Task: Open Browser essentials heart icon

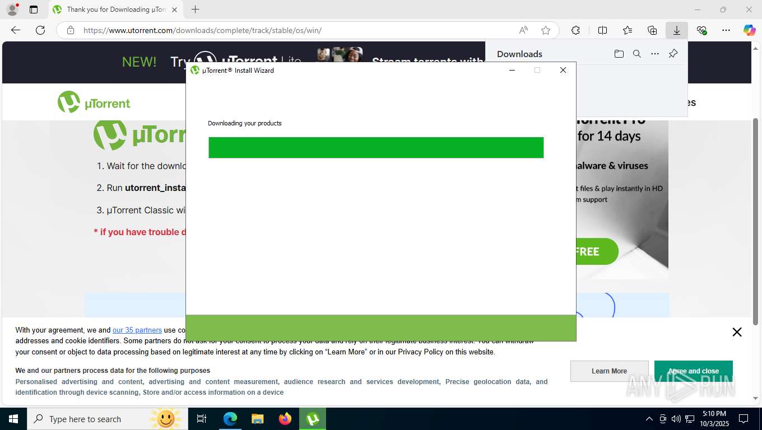Action: (x=701, y=30)
